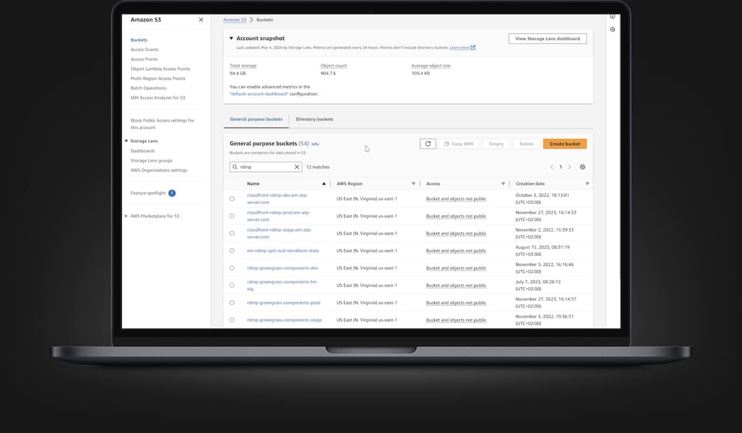Viewport: 742px width, 433px height.
Task: Select the rdmp-greengrass-components-hri-stg radio button
Action: pos(232,285)
